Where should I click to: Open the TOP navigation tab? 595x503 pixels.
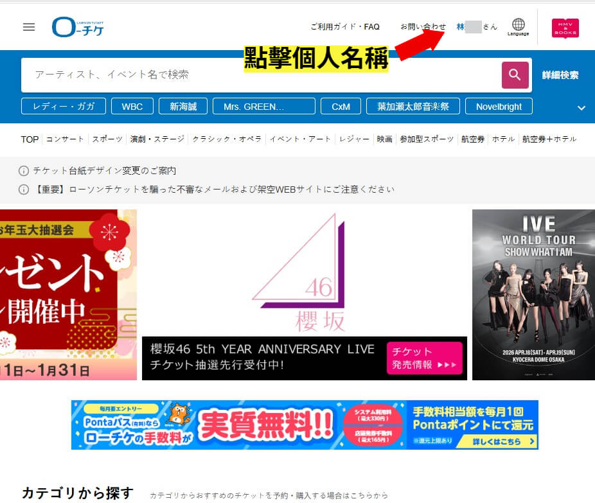[x=29, y=139]
